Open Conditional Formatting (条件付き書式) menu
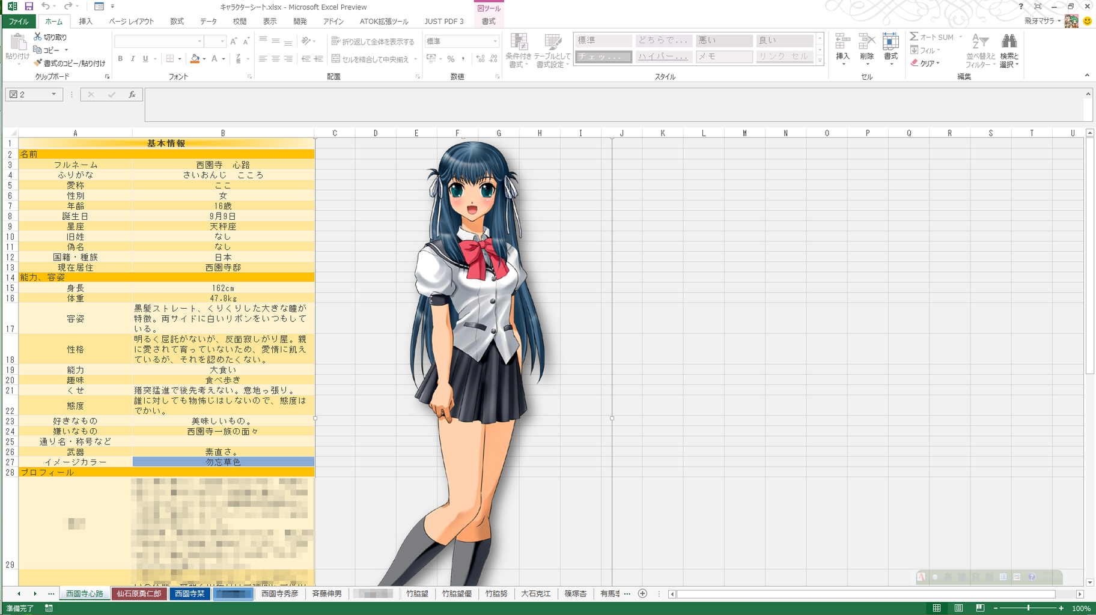This screenshot has height=615, width=1096. pos(518,50)
